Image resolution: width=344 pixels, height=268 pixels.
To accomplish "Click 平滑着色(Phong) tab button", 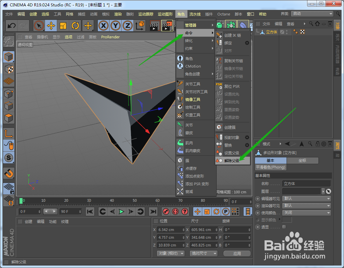I will 270,167.
